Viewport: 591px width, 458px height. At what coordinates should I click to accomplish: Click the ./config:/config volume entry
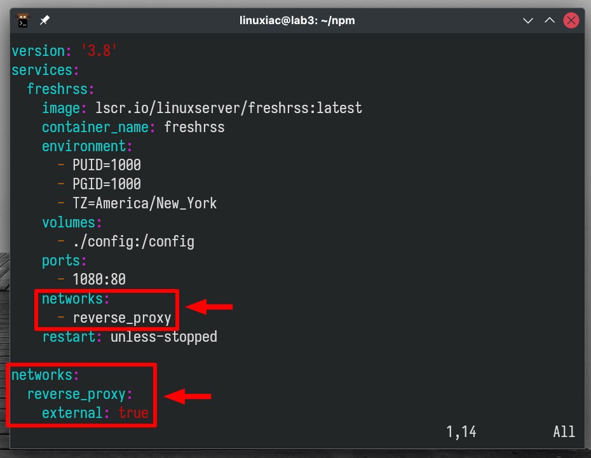pyautogui.click(x=133, y=241)
